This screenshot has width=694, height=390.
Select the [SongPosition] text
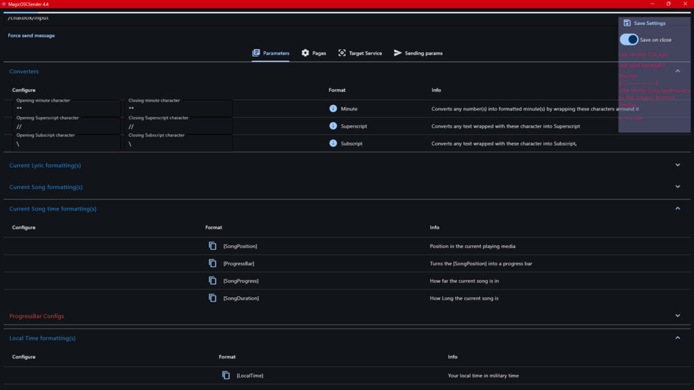[240, 246]
